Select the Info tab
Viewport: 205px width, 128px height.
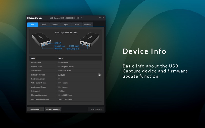point(33,25)
